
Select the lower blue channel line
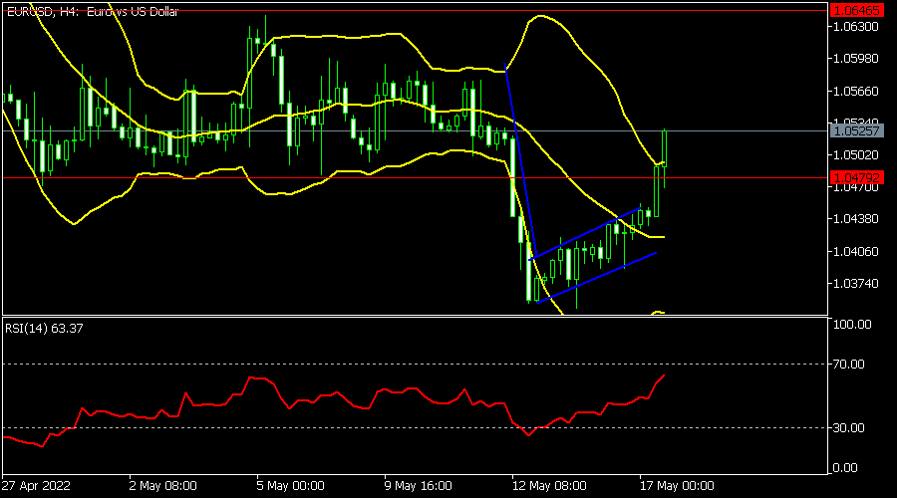597,277
